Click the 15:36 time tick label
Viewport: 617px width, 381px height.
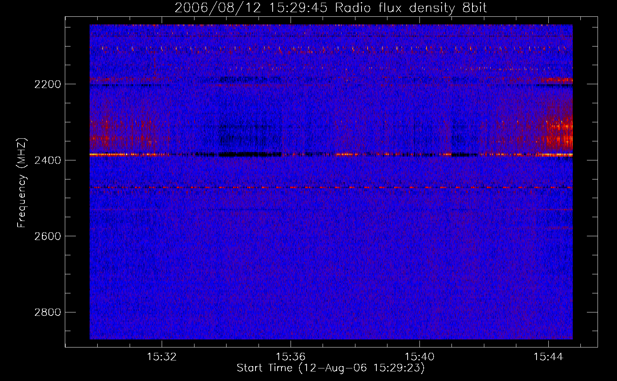click(291, 357)
